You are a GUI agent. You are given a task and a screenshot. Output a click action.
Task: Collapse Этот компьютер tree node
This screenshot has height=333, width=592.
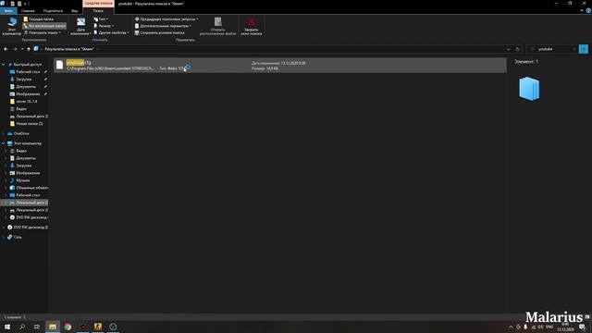tap(4, 143)
